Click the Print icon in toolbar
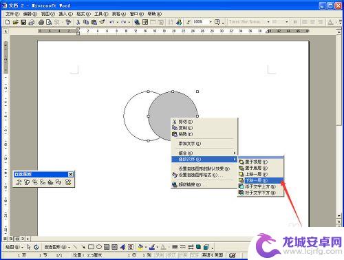344x260 pixels. pyautogui.click(x=41, y=22)
